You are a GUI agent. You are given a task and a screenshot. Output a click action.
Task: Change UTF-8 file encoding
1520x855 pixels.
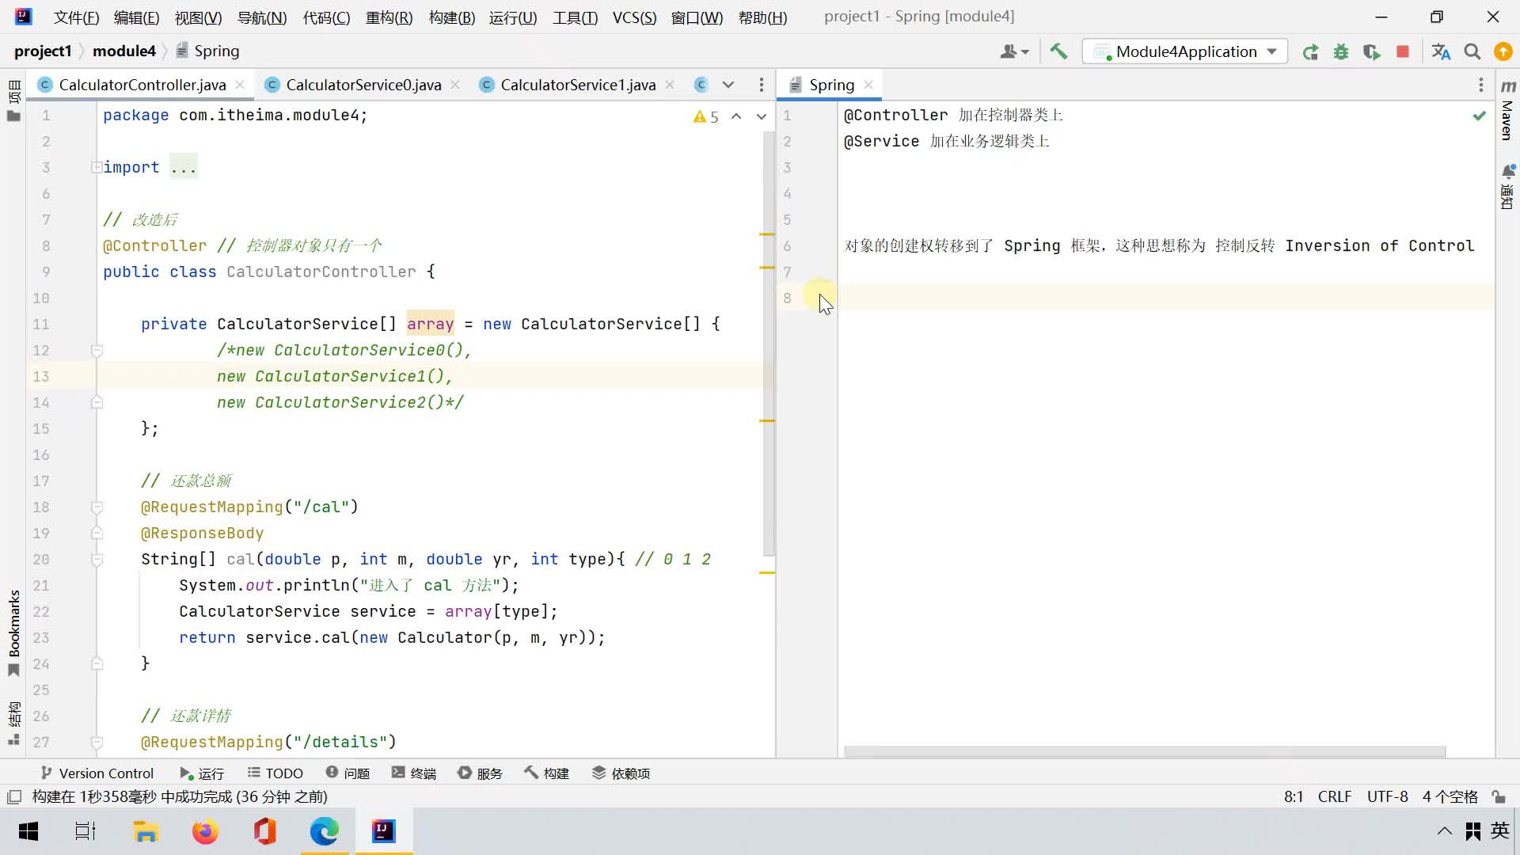coord(1387,796)
